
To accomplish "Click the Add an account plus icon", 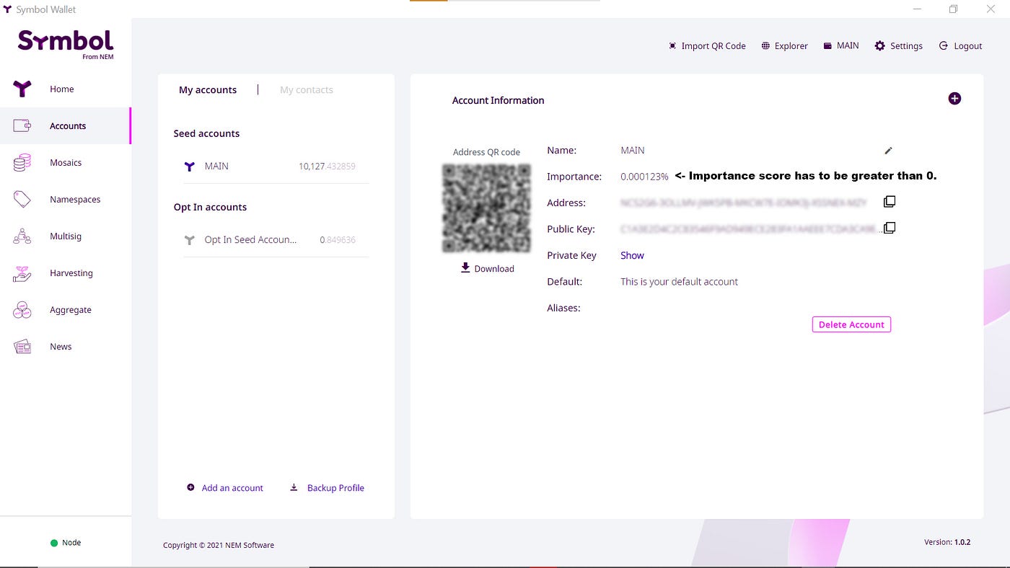I will [x=190, y=487].
